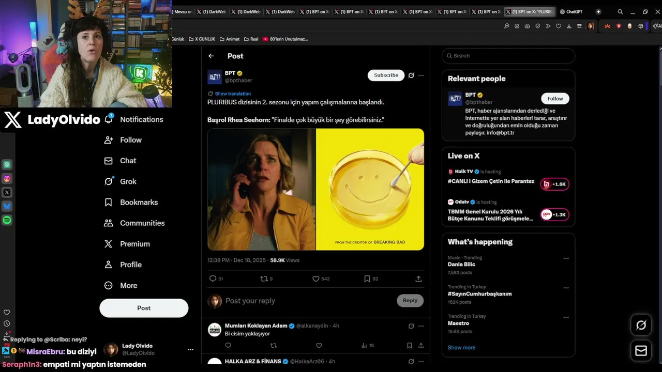Repost Mumları Koklayan Adam comment

(x=274, y=346)
